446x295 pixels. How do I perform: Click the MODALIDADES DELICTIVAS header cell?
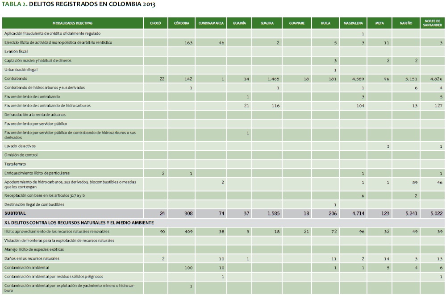click(72, 23)
